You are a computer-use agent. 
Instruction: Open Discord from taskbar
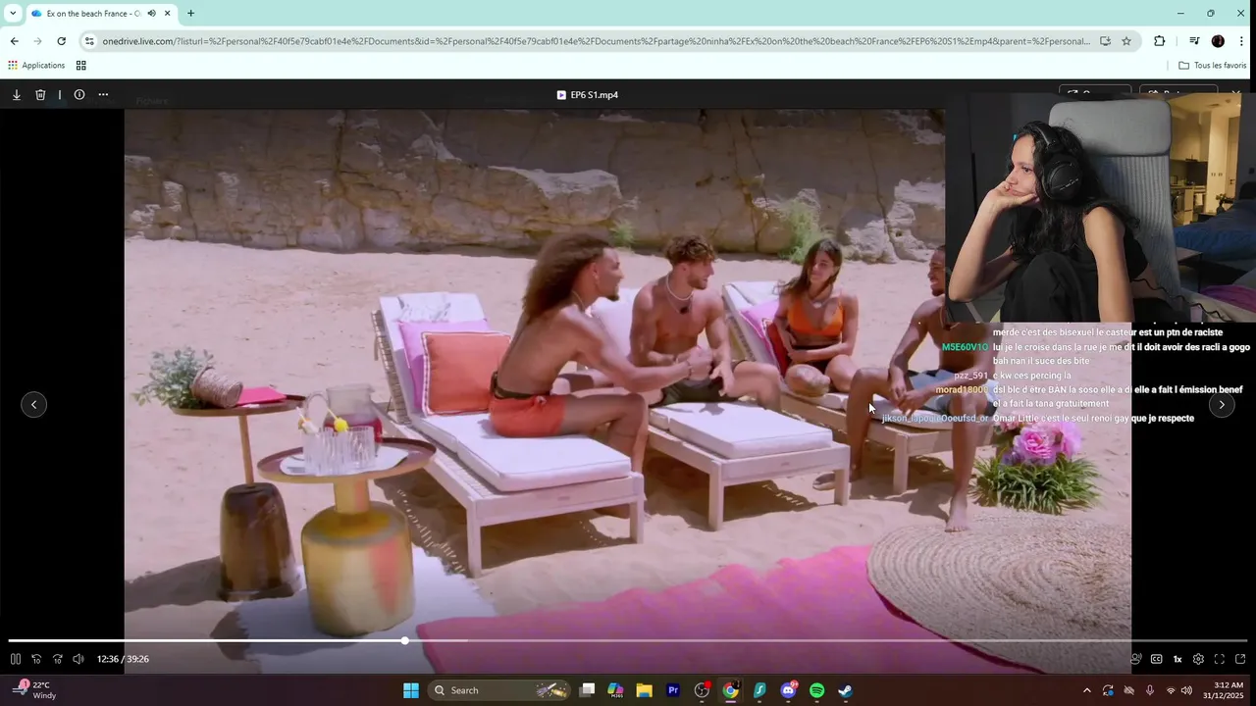click(788, 690)
